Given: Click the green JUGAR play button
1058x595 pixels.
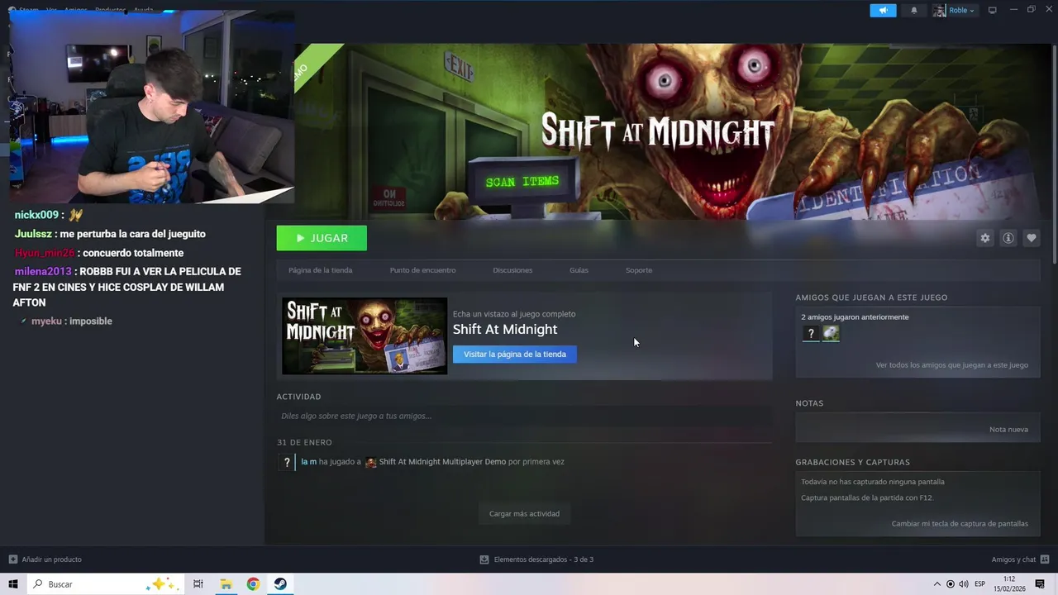Looking at the screenshot, I should click(322, 238).
